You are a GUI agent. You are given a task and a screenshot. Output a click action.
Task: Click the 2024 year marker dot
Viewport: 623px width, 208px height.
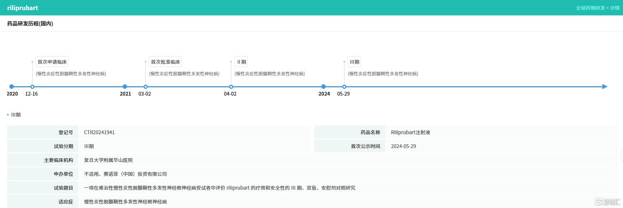click(323, 87)
